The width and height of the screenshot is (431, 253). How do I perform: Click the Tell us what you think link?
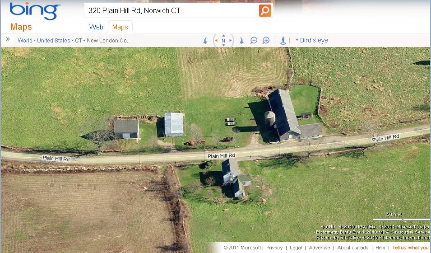click(411, 248)
